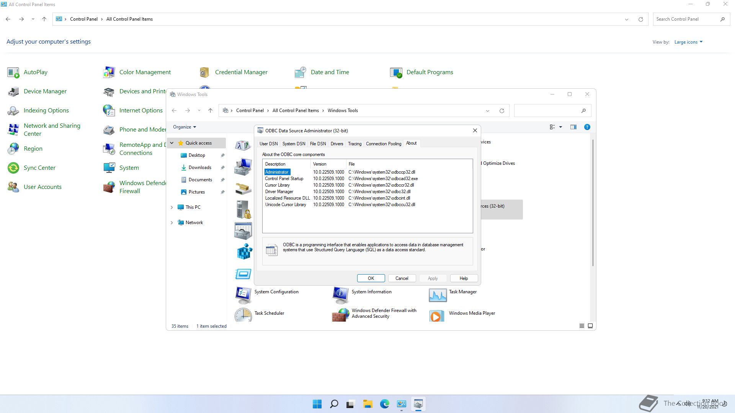This screenshot has width=735, height=413.
Task: Switch to Connection Pooling tab
Action: point(384,144)
